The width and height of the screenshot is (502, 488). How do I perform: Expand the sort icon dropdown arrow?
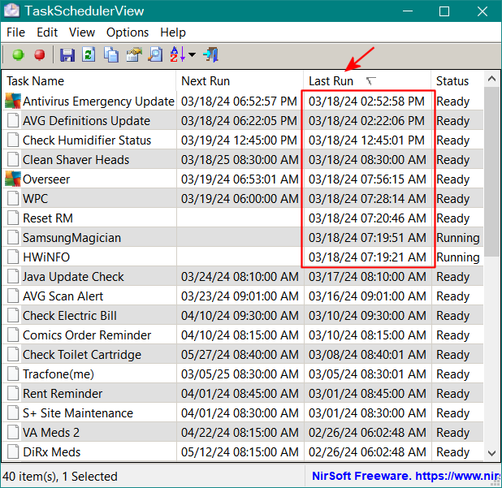[192, 55]
